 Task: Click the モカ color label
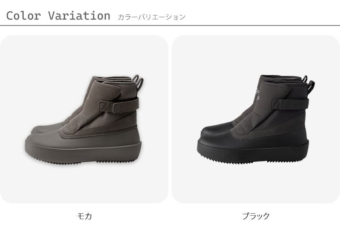[x=84, y=216]
